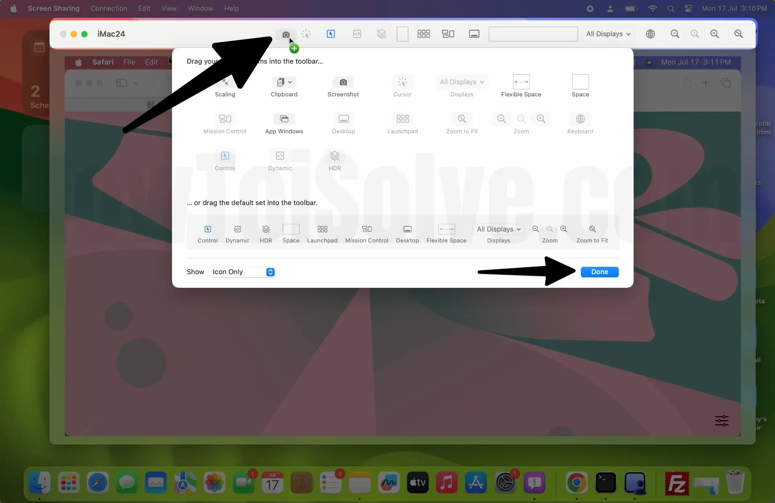This screenshot has width=775, height=503.
Task: Select the Scaling icon in the customize sheet
Action: (x=225, y=82)
